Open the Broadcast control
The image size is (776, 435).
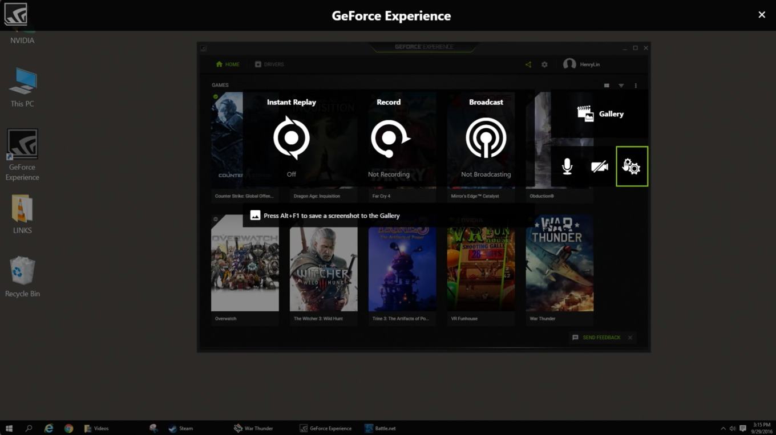tap(486, 138)
